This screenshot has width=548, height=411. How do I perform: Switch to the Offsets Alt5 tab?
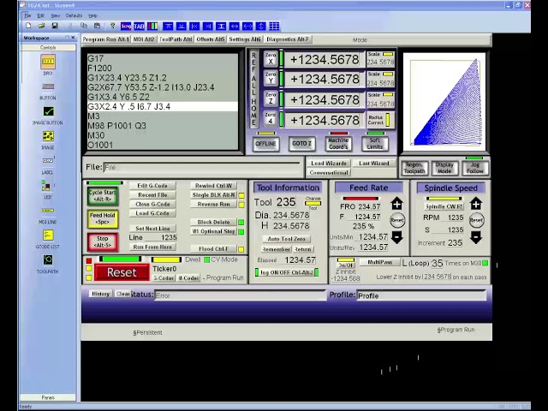click(211, 39)
